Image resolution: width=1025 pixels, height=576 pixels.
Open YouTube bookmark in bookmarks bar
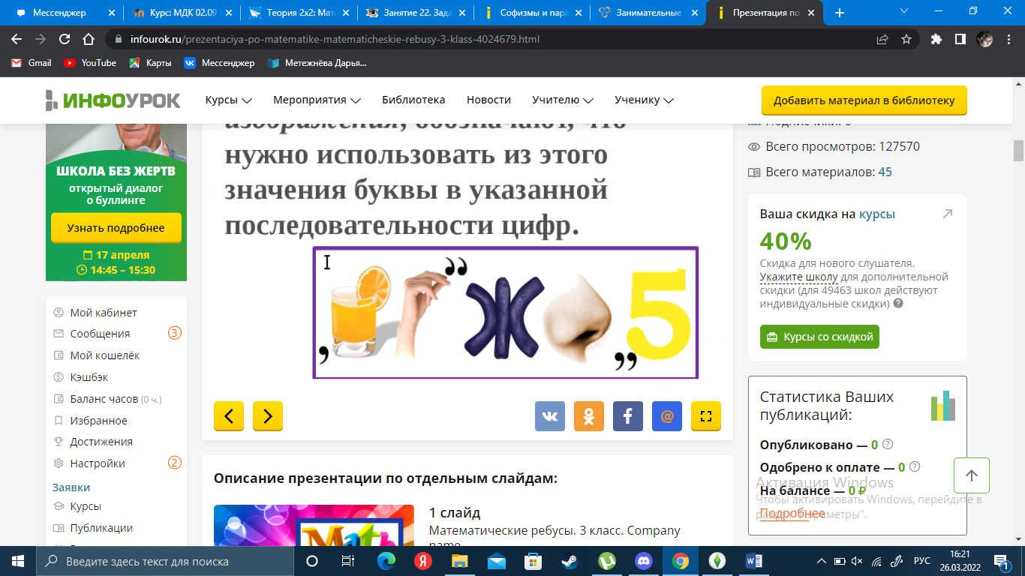tap(90, 63)
